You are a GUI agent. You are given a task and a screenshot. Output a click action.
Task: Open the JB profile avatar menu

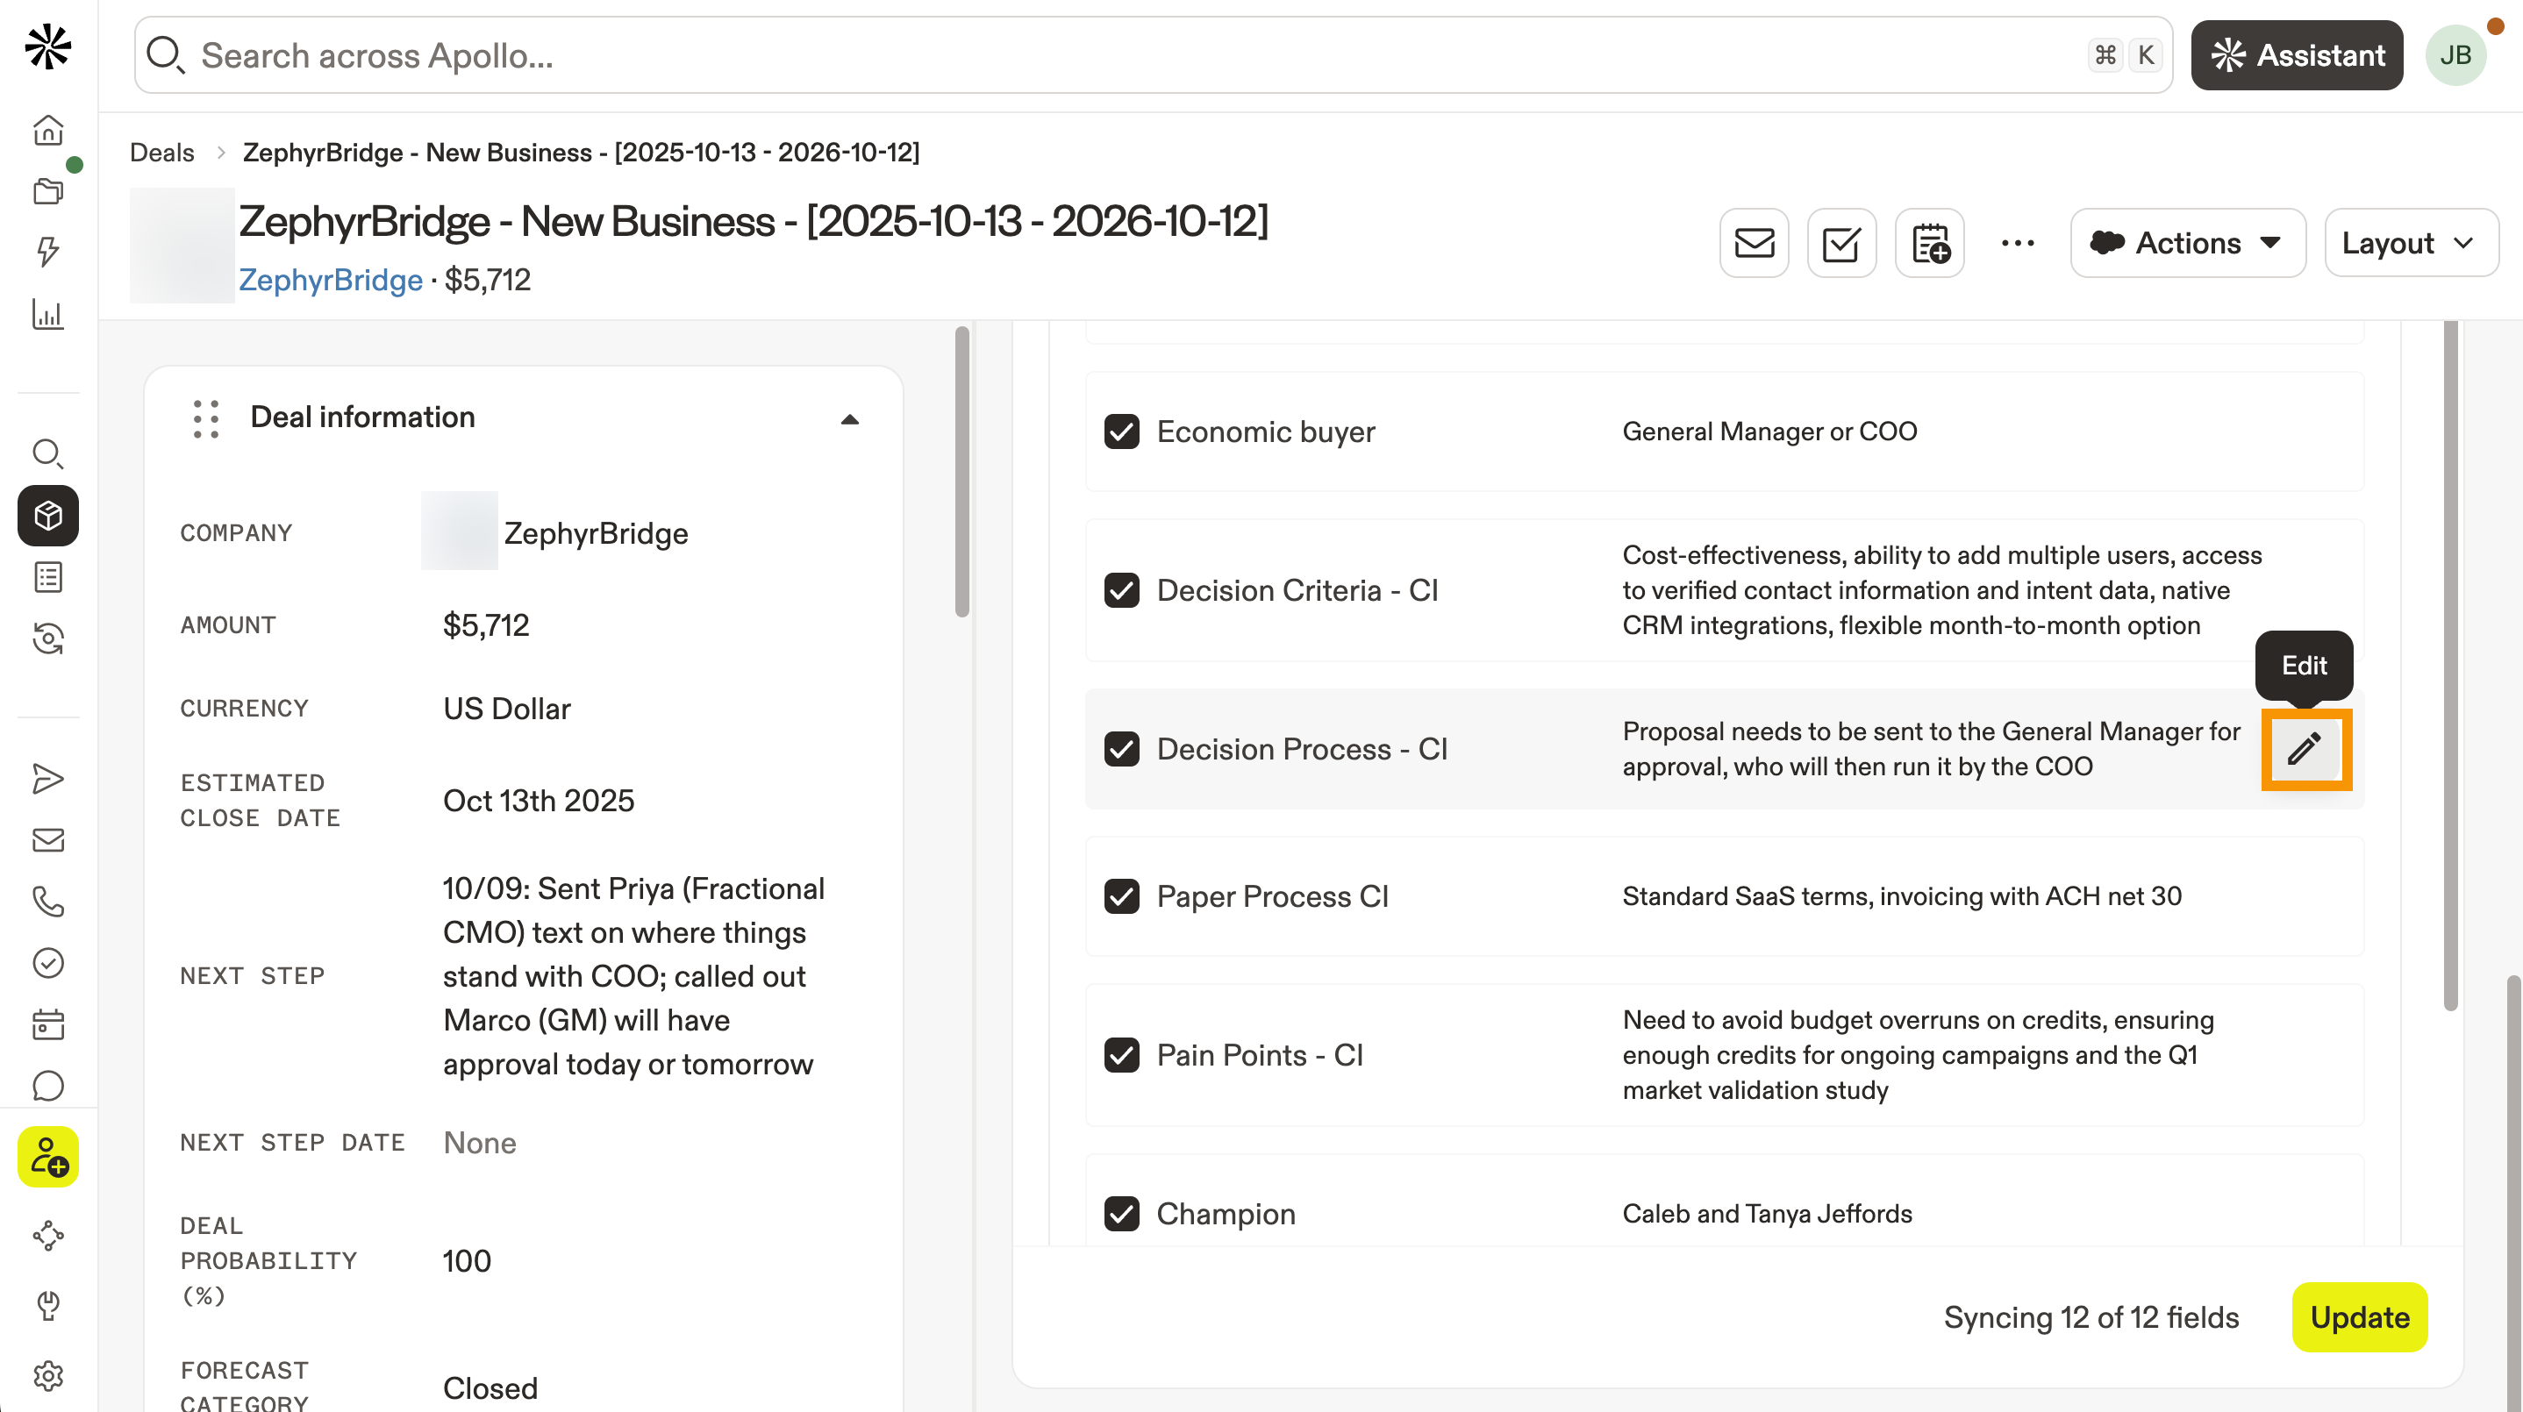[x=2455, y=55]
